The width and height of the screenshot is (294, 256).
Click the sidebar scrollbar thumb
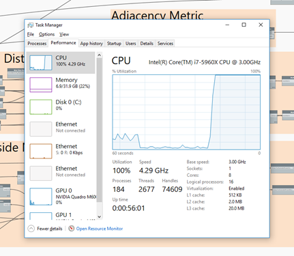click(99, 130)
